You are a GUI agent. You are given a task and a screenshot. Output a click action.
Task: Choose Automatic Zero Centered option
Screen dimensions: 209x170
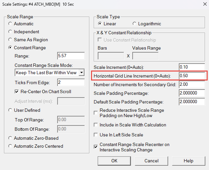[x=11, y=146]
